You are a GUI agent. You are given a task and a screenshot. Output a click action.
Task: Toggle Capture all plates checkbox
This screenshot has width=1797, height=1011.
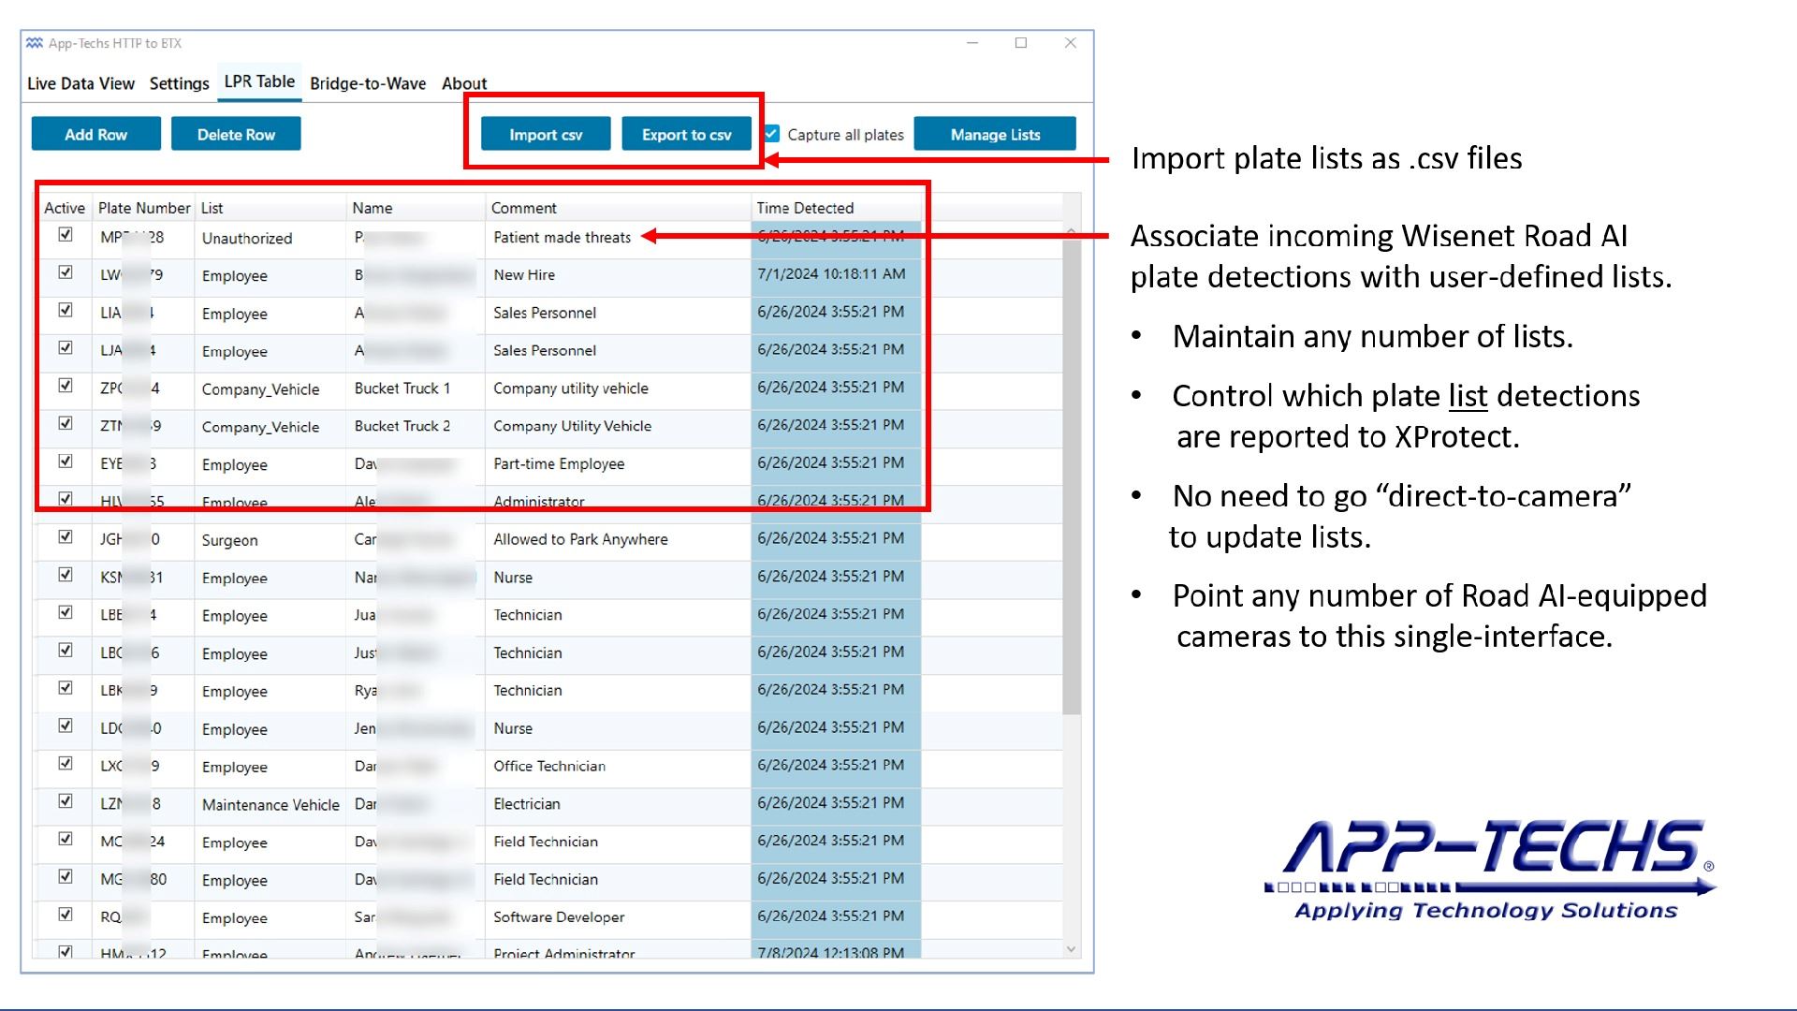[x=772, y=134]
